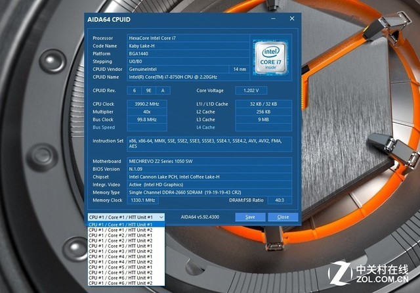The height and width of the screenshot is (293, 420).
Task: Click the Integr. Video value Active
Action: pyautogui.click(x=209, y=185)
